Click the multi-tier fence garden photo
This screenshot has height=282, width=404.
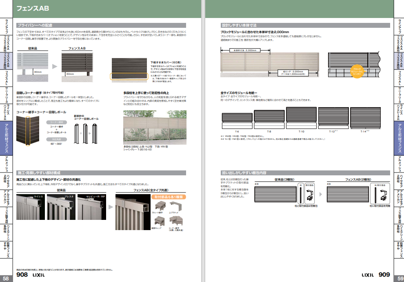click(x=155, y=128)
